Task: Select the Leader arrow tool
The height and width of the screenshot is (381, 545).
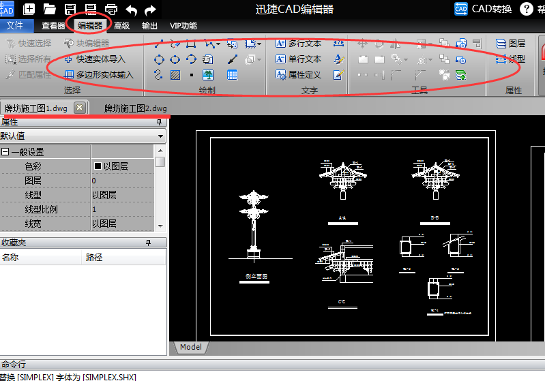Action: pyautogui.click(x=232, y=59)
